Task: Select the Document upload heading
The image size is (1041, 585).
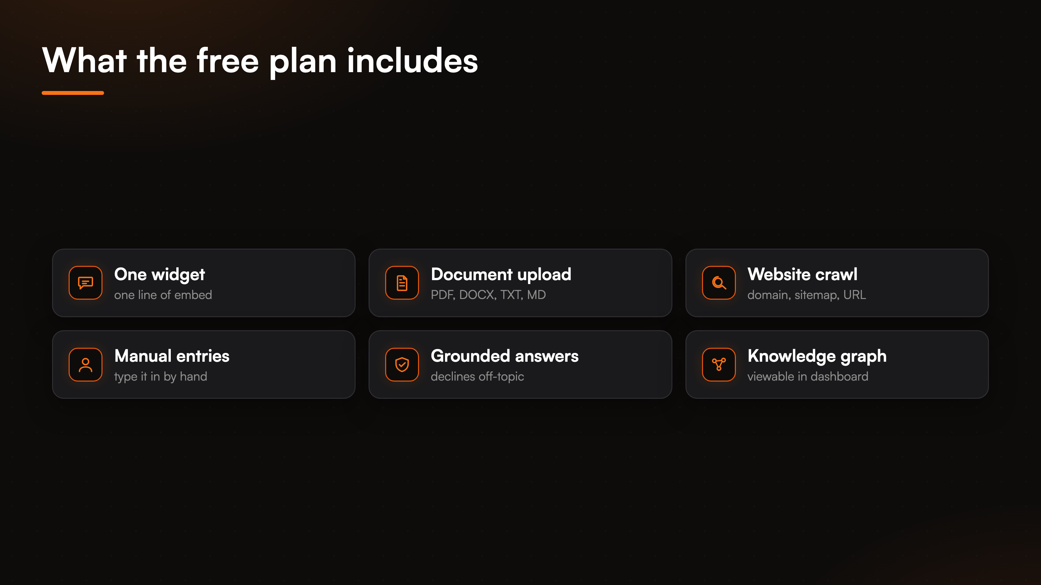Action: point(501,275)
